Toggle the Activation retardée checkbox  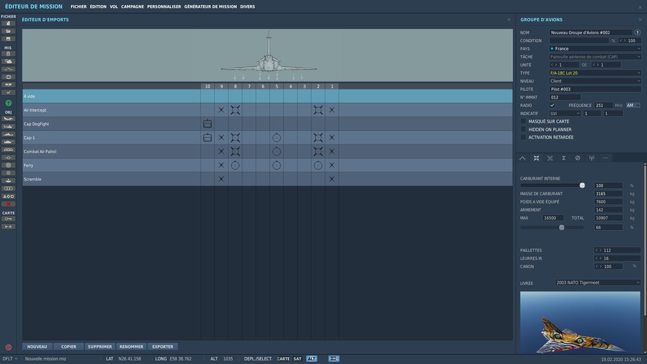click(523, 137)
